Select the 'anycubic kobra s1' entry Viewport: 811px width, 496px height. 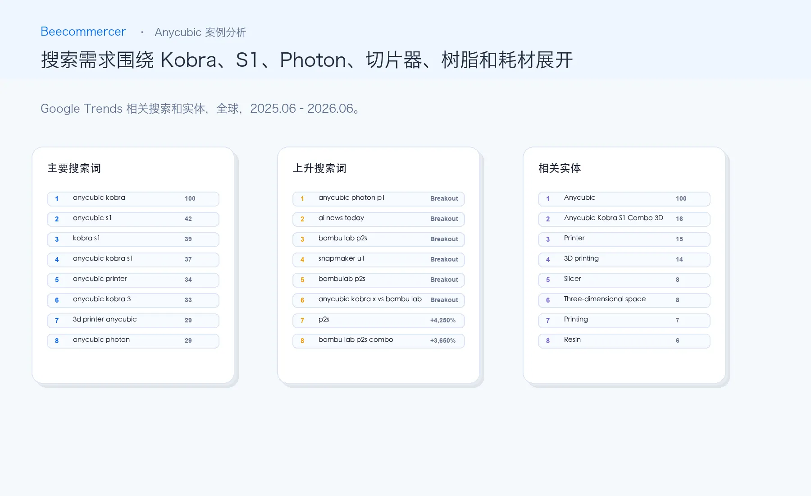coord(133,260)
